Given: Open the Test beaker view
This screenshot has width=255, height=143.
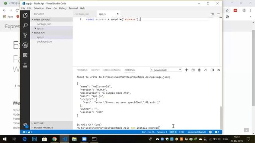Looking at the screenshot, I should tap(25, 65).
